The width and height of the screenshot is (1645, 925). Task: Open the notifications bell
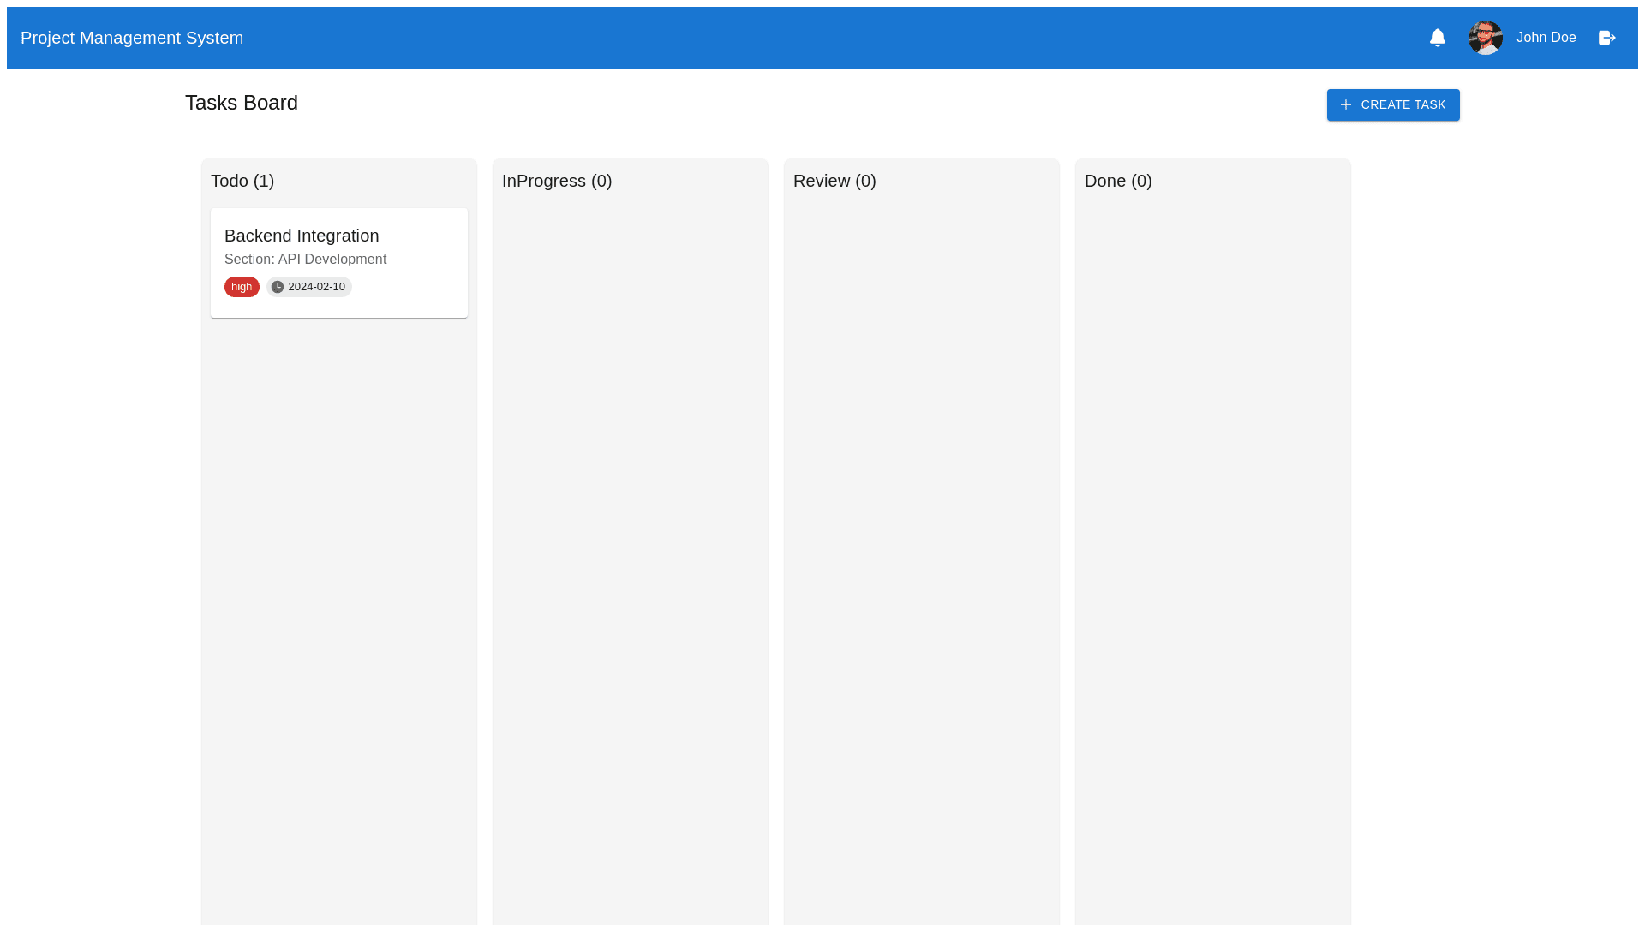click(1437, 38)
